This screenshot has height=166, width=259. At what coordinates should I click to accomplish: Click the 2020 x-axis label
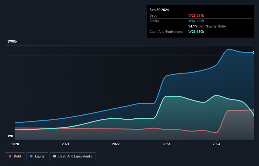pos(15,144)
